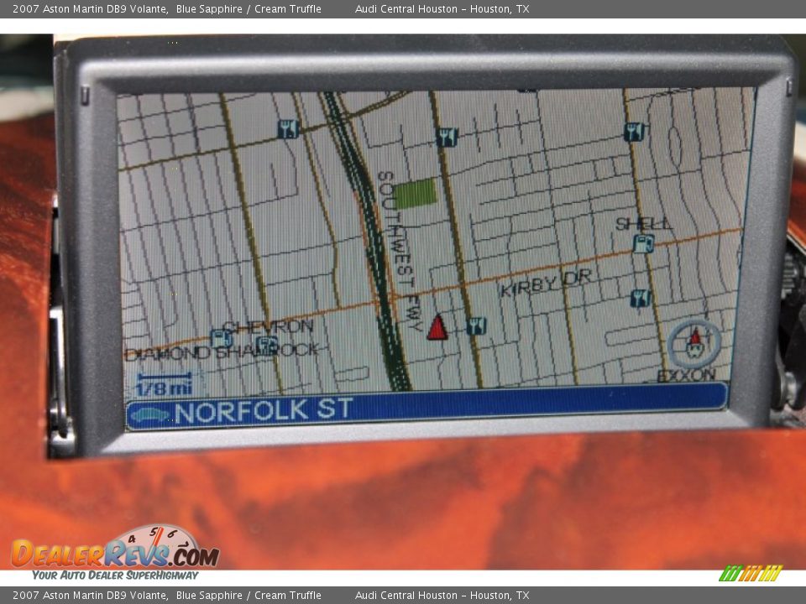The image size is (806, 604).
Task: Tap the compass north indicator on map
Action: click(x=694, y=343)
